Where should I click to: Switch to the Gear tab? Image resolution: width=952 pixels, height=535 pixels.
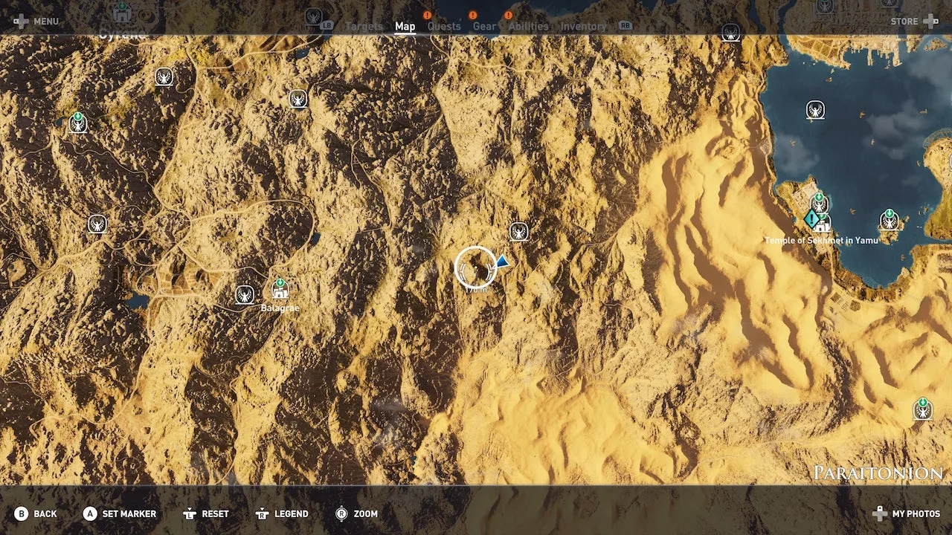click(x=484, y=27)
